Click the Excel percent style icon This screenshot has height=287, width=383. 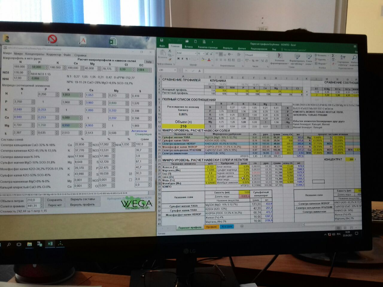253,61
